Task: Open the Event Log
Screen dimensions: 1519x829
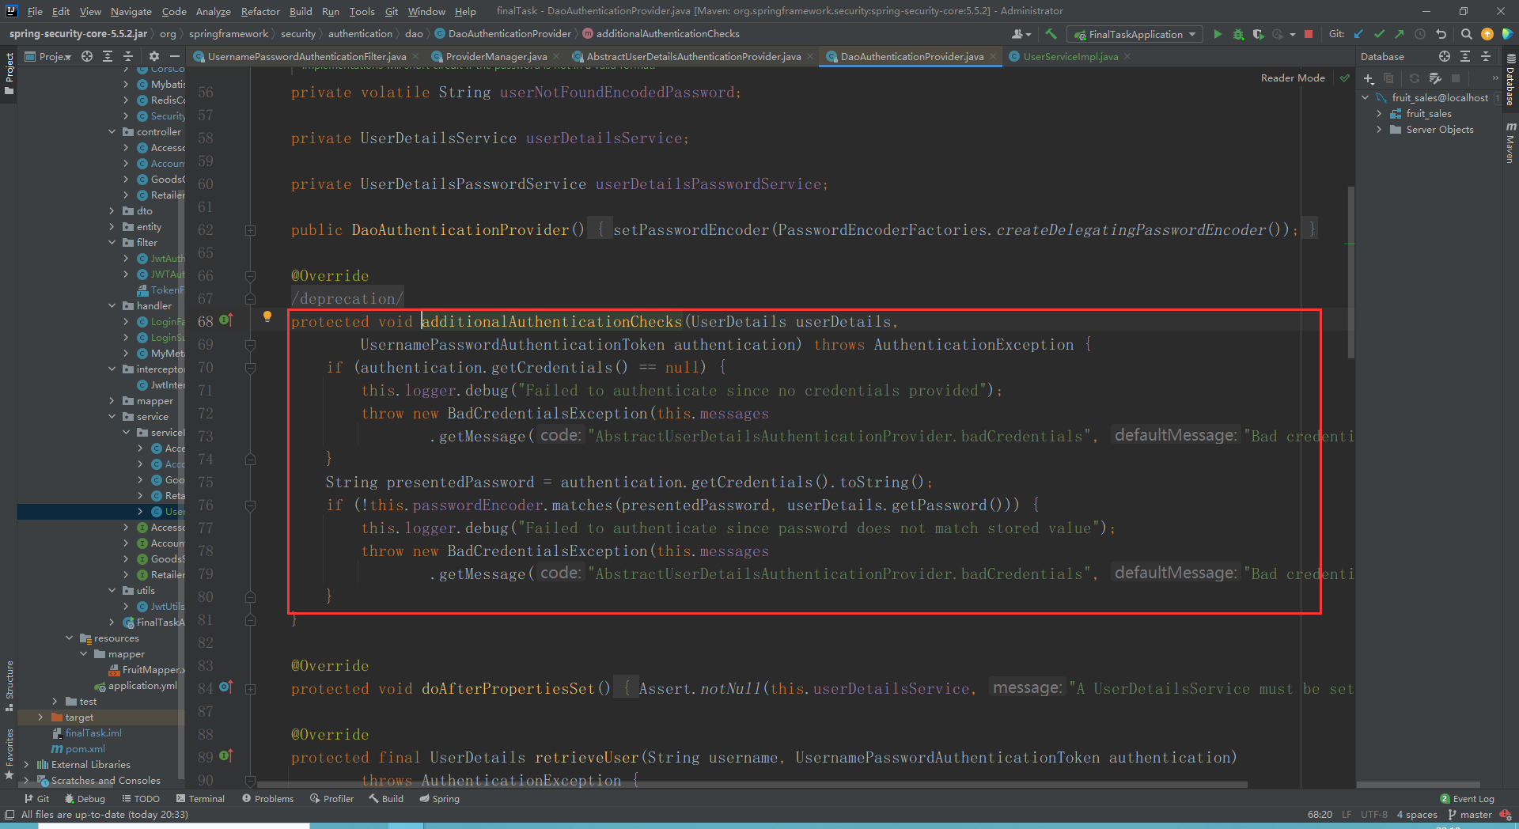Action: [1467, 799]
